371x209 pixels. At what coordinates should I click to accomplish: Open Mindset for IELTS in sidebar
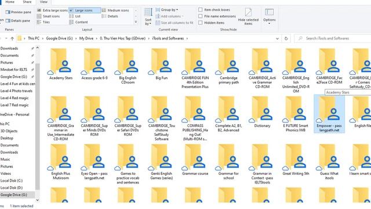click(x=14, y=70)
